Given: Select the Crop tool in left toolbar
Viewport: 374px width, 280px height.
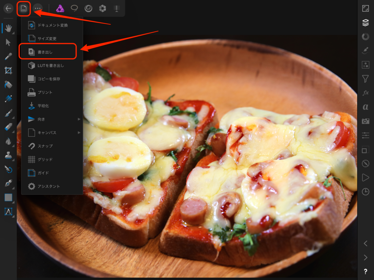Looking at the screenshot, I should tap(8, 70).
